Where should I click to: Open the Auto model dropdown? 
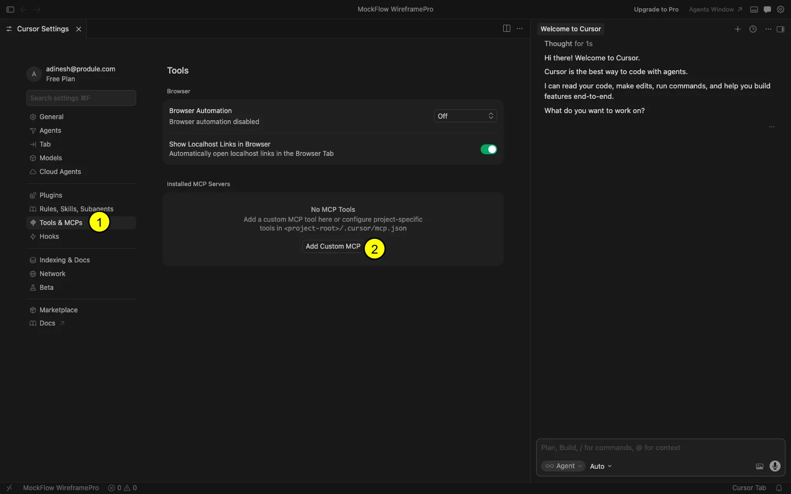point(601,467)
